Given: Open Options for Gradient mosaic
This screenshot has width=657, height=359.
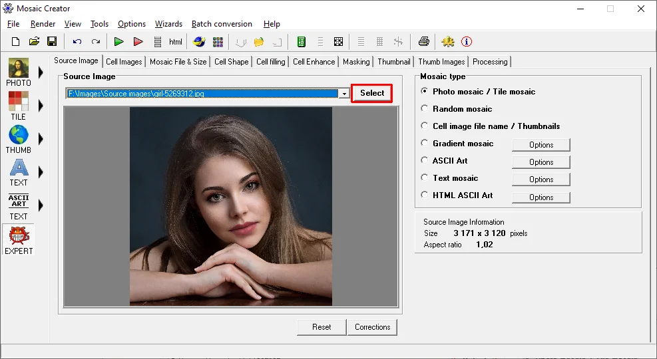Looking at the screenshot, I should [x=541, y=145].
